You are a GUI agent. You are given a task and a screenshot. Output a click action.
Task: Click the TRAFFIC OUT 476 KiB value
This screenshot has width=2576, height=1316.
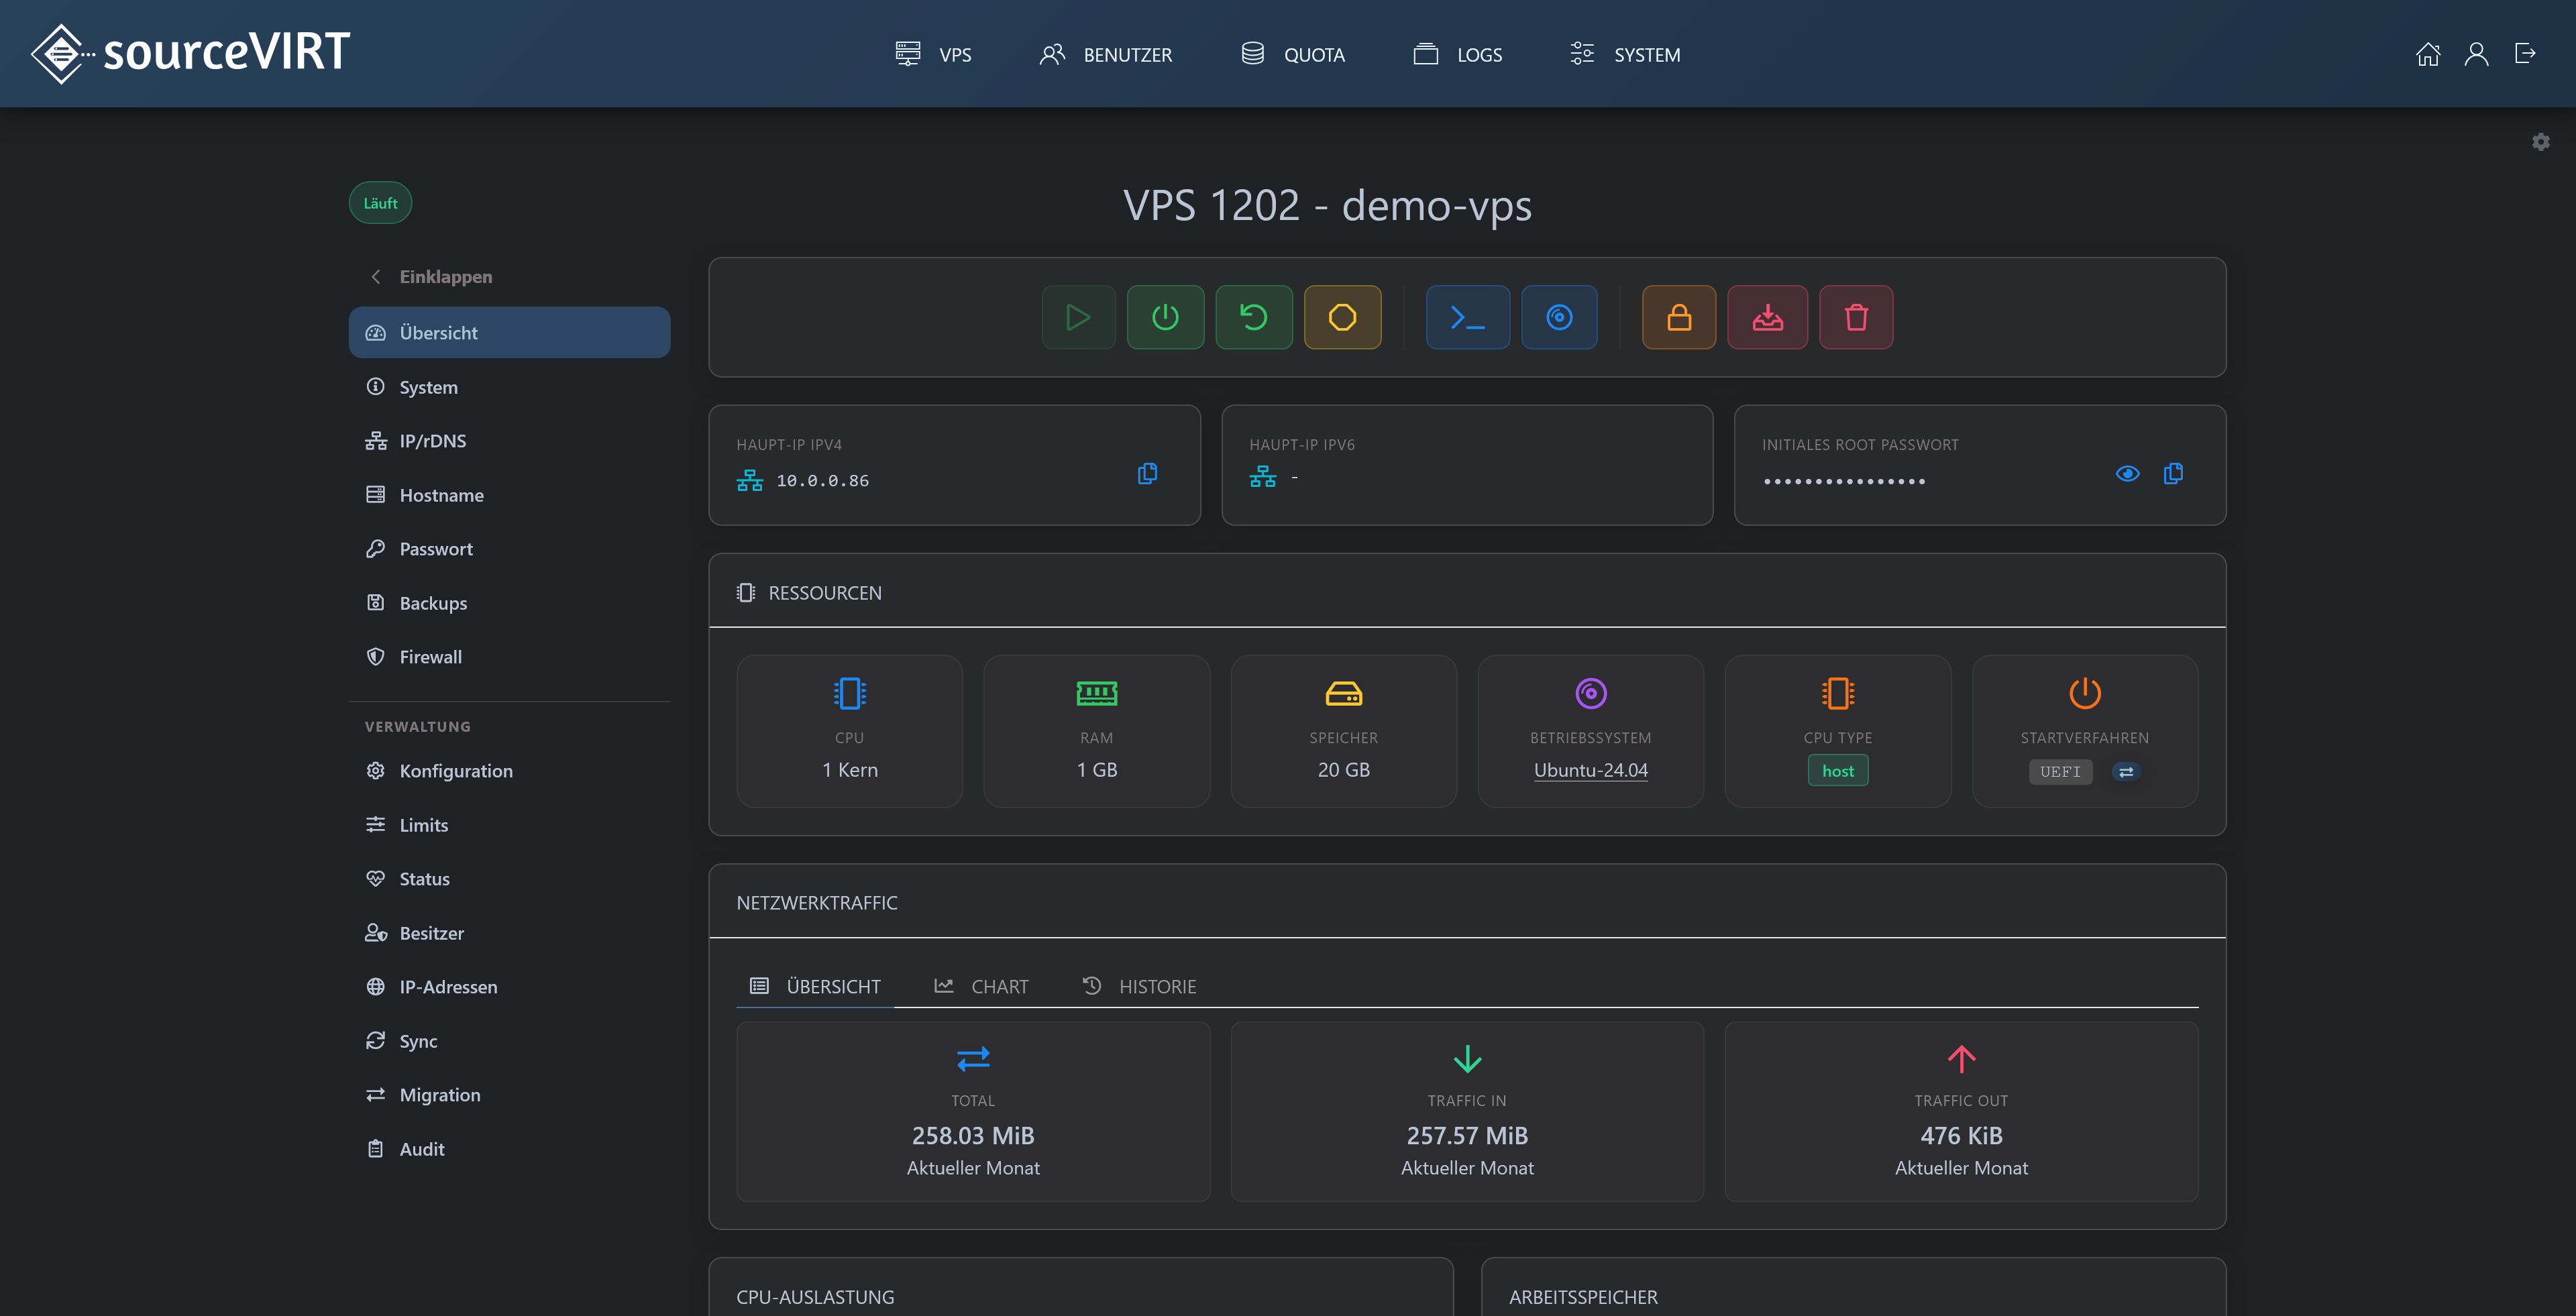[1961, 1136]
